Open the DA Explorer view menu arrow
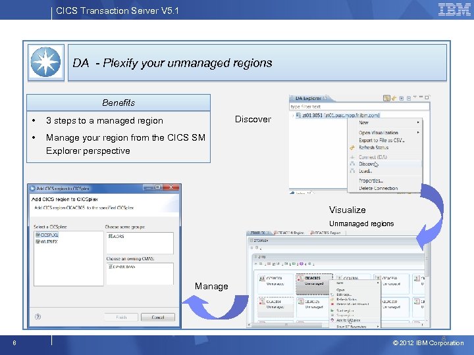 (x=415, y=97)
